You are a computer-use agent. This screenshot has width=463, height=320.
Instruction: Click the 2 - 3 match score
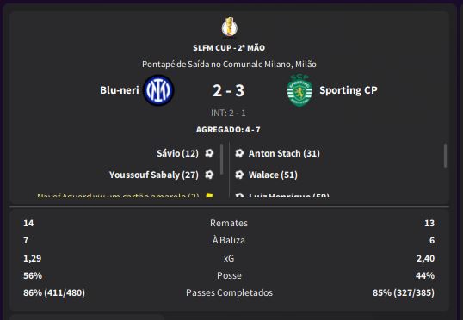[229, 90]
